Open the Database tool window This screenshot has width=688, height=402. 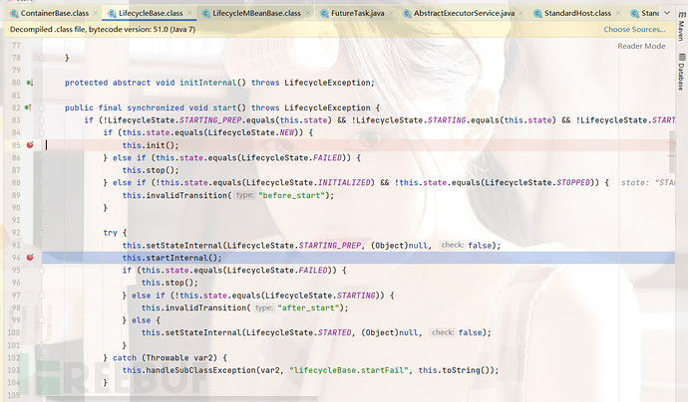(681, 73)
